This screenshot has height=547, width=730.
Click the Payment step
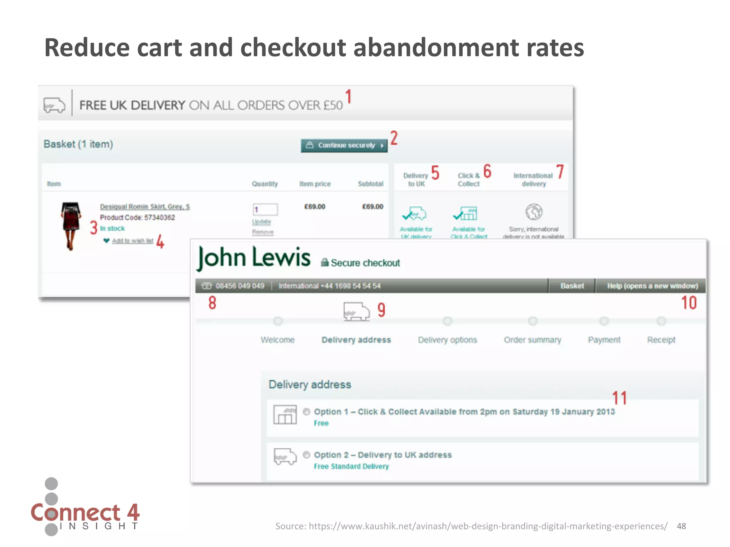tap(604, 340)
